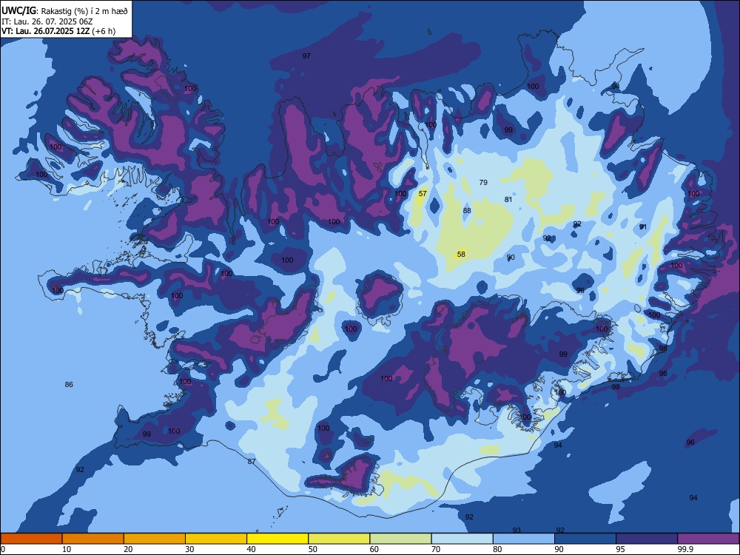Click the humidity value 97 on the map
This screenshot has width=740, height=555.
click(x=306, y=56)
